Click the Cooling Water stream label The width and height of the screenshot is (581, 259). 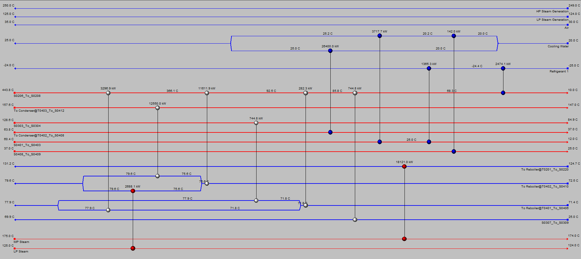point(558,46)
